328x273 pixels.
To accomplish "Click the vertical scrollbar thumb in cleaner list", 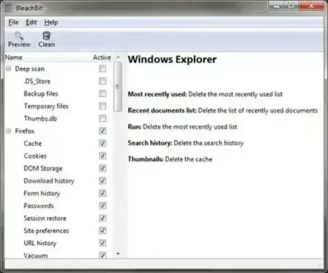I will point(117,86).
